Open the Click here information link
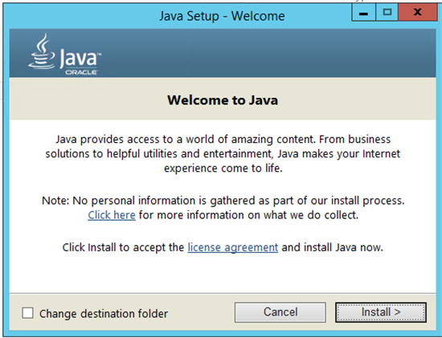 [x=112, y=215]
